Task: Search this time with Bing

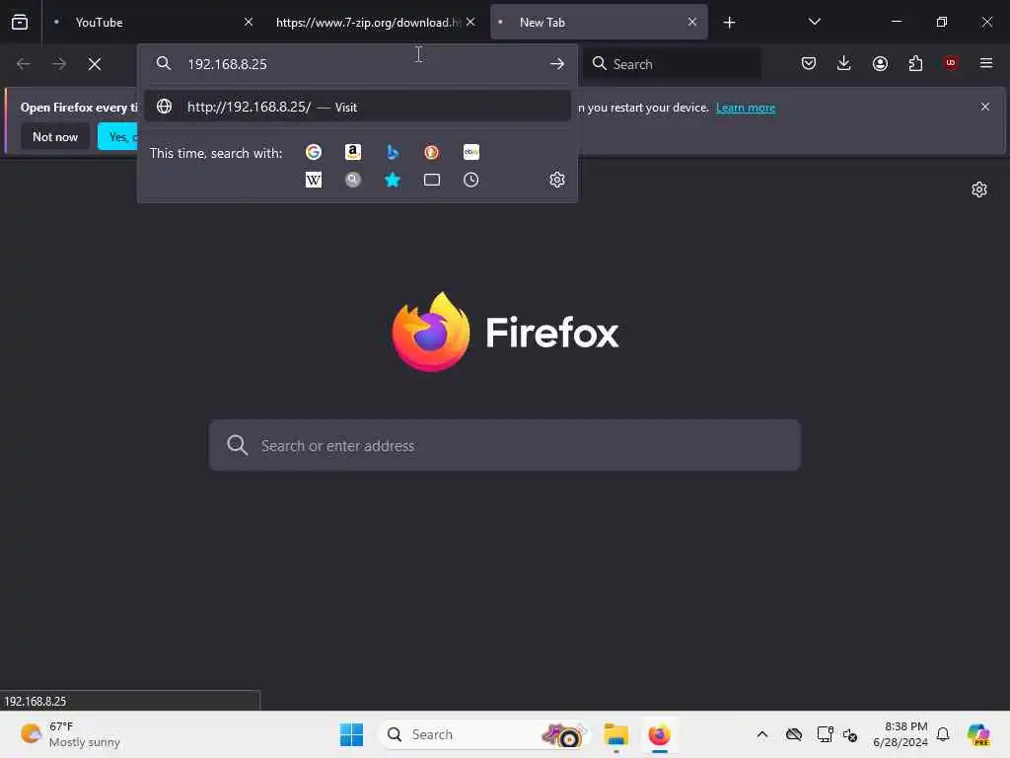Action: click(x=393, y=152)
